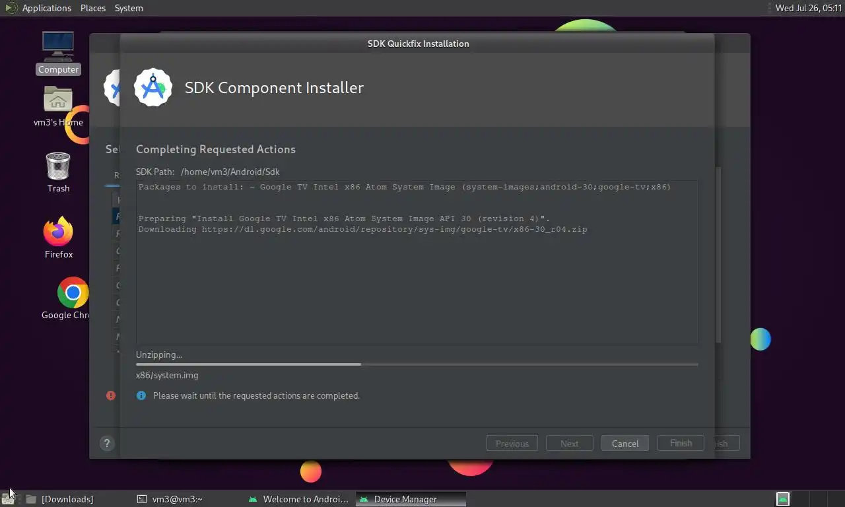This screenshot has width=845, height=507.
Task: Click the 'Preparing "Install Google TV' log line
Action: (344, 219)
